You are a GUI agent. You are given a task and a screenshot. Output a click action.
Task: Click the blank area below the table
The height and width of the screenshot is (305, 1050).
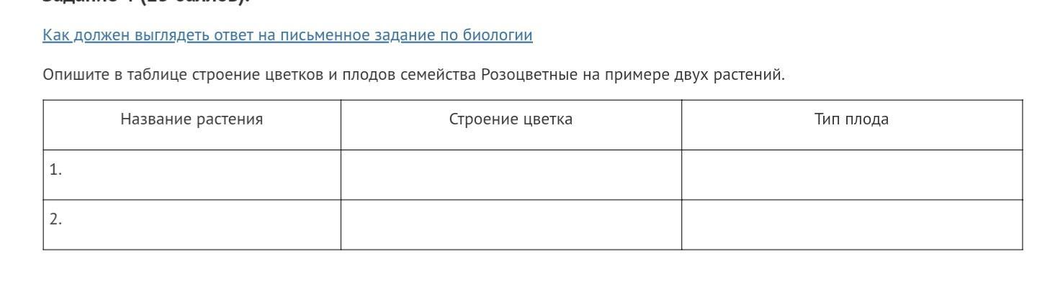525,279
